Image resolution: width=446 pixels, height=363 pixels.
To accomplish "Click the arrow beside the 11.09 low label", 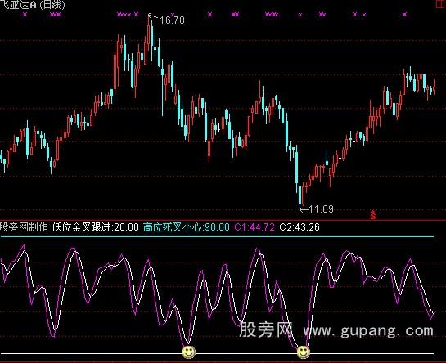I will (304, 210).
